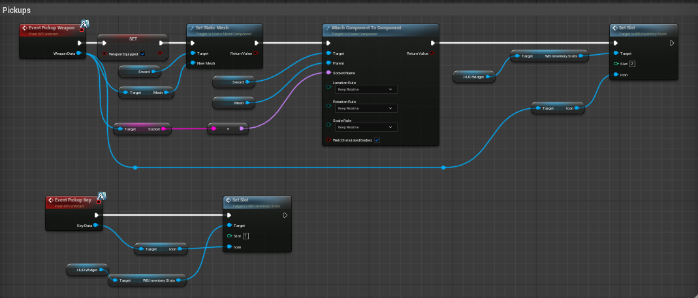This screenshot has width=698, height=298.
Task: Click Set Static Mesh's exec output pin
Action: (x=257, y=43)
